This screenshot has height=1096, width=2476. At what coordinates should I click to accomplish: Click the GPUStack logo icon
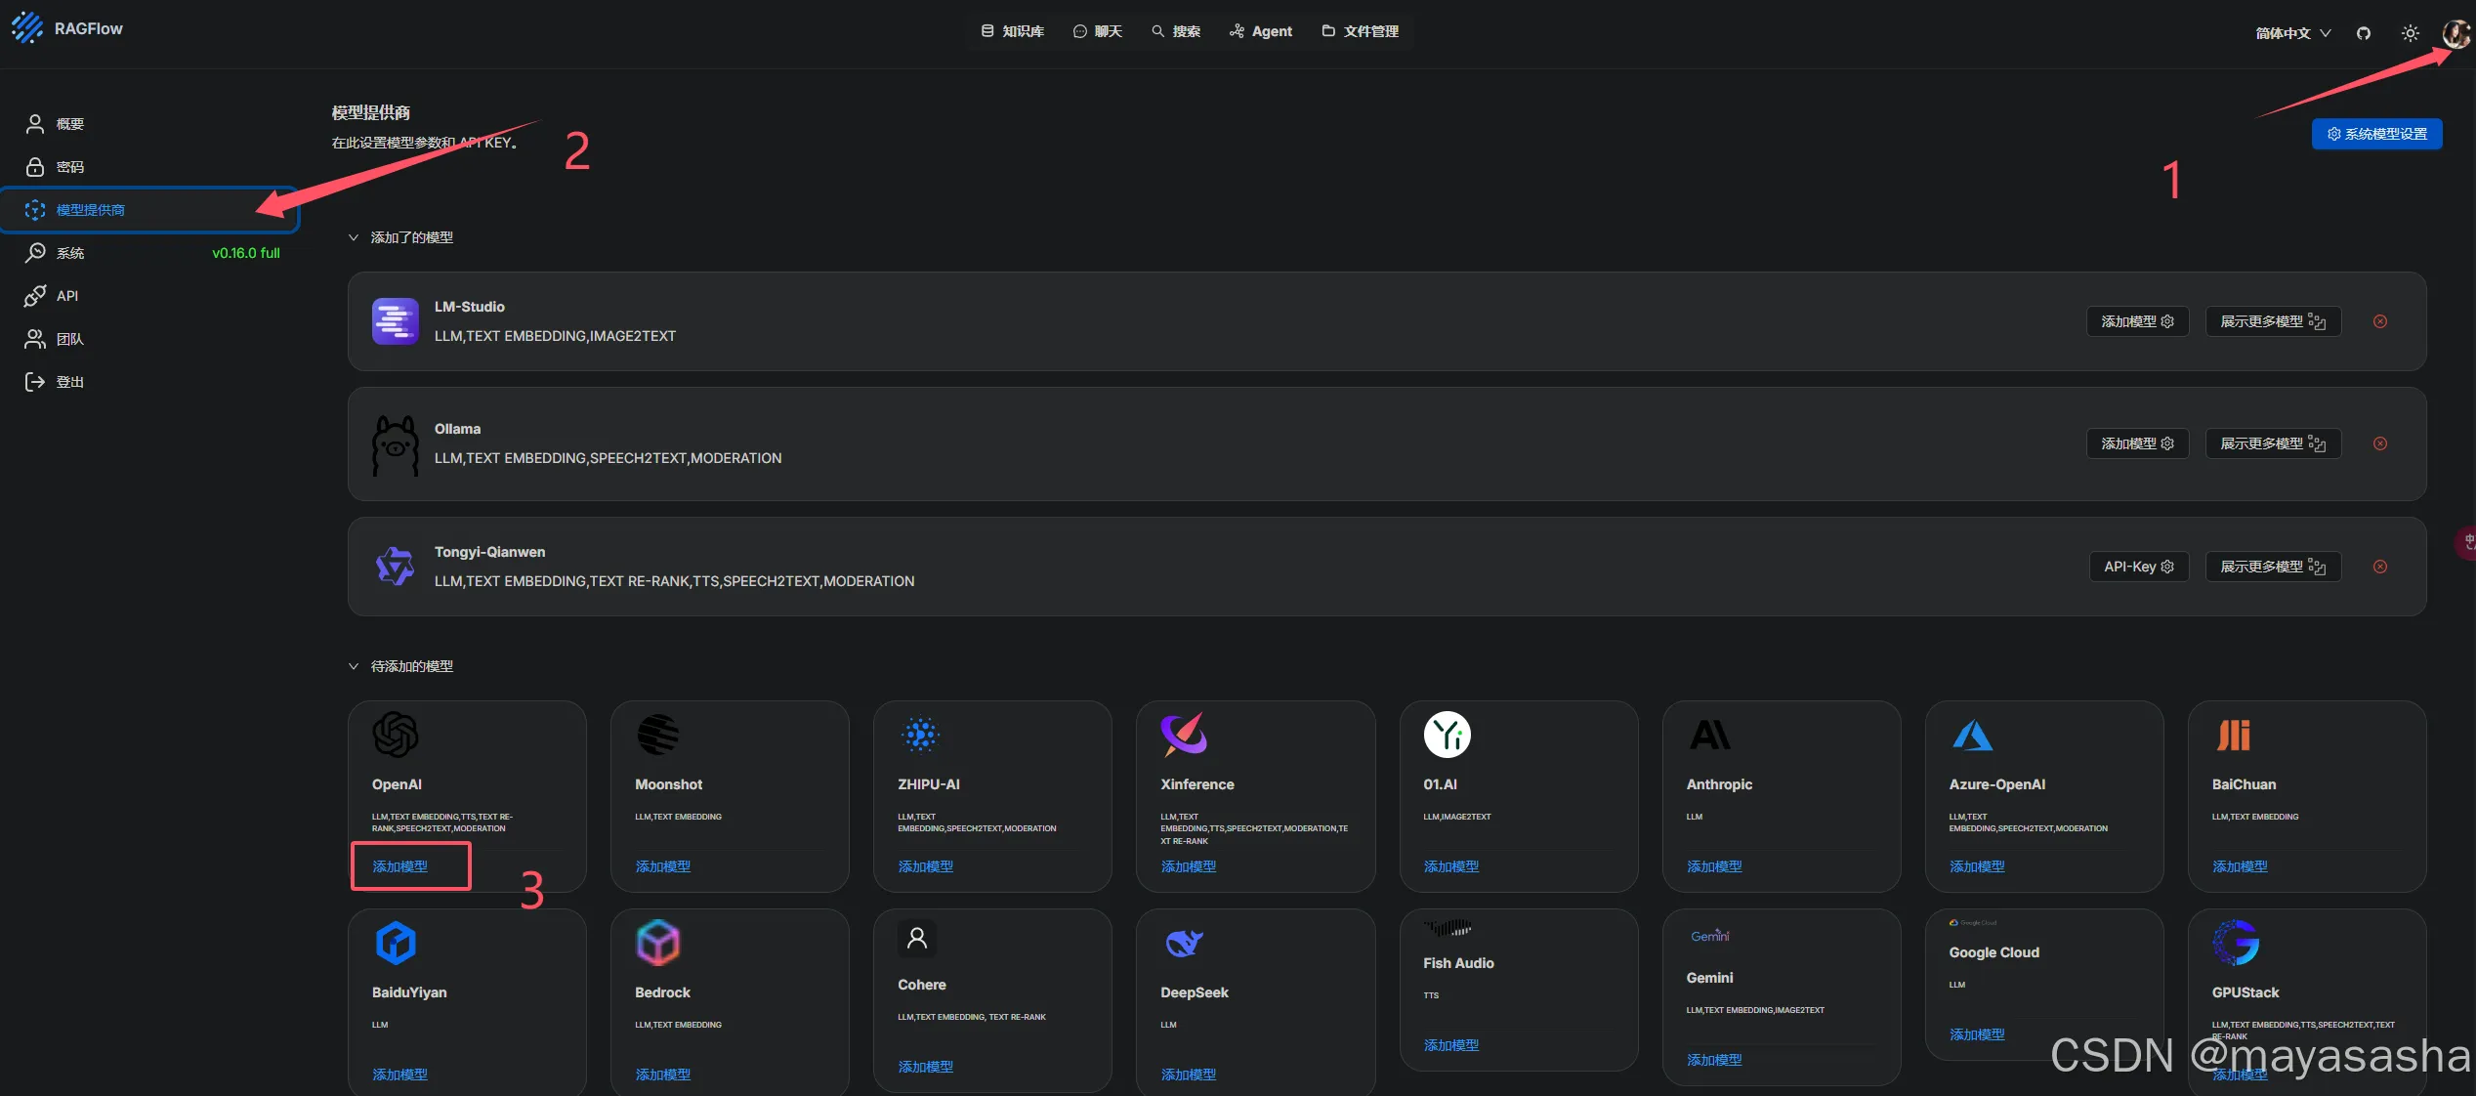tap(2235, 943)
